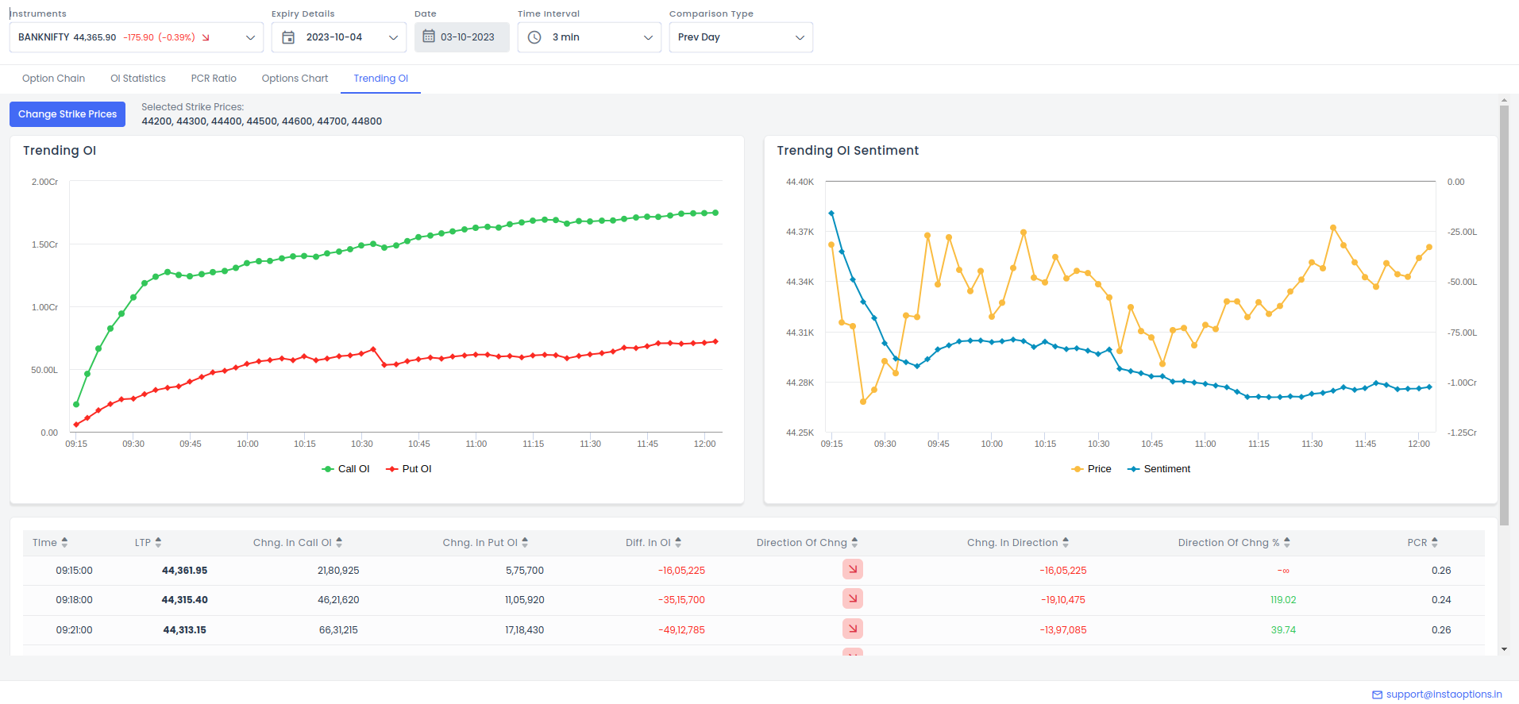Click Chng. In Put OI value 11,05,920
1519x704 pixels.
(x=524, y=600)
